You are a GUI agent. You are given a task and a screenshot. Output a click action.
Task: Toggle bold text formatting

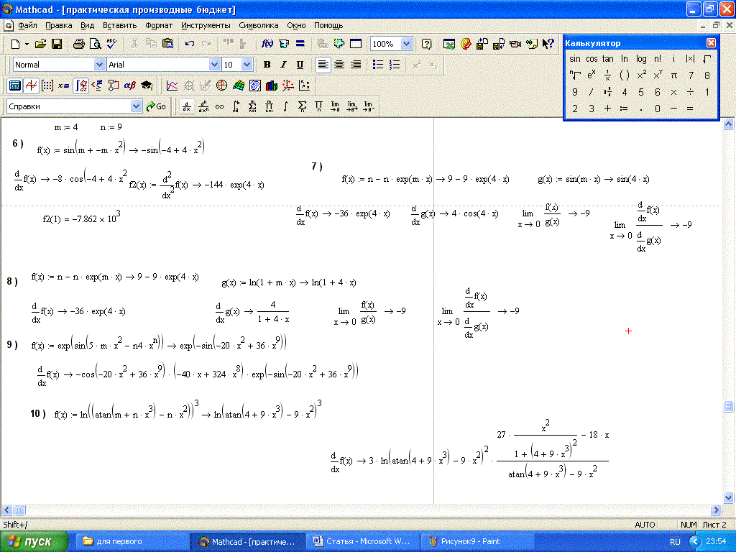[x=267, y=65]
